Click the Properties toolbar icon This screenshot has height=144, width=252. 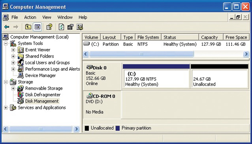[71, 27]
